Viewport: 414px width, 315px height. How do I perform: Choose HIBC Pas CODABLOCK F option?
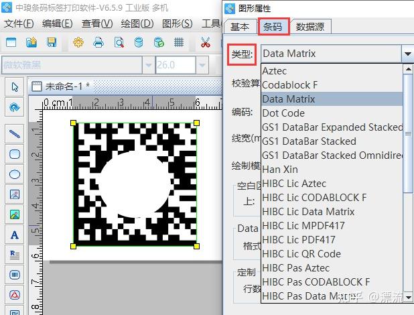pyautogui.click(x=332, y=281)
